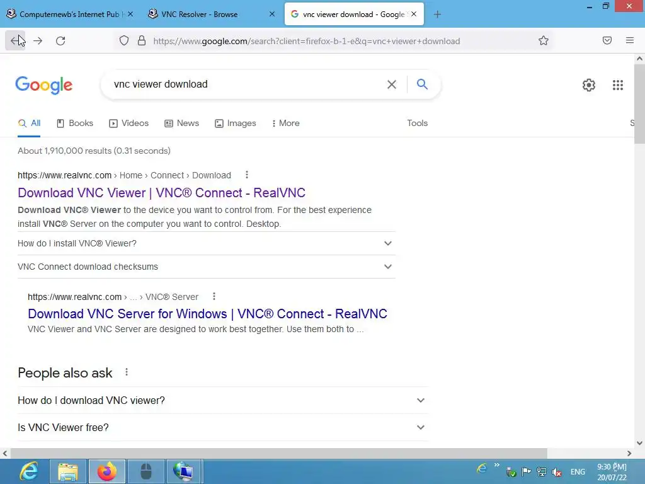Image resolution: width=645 pixels, height=484 pixels.
Task: Close Computernewb's Internet Pub tab
Action: (x=130, y=14)
